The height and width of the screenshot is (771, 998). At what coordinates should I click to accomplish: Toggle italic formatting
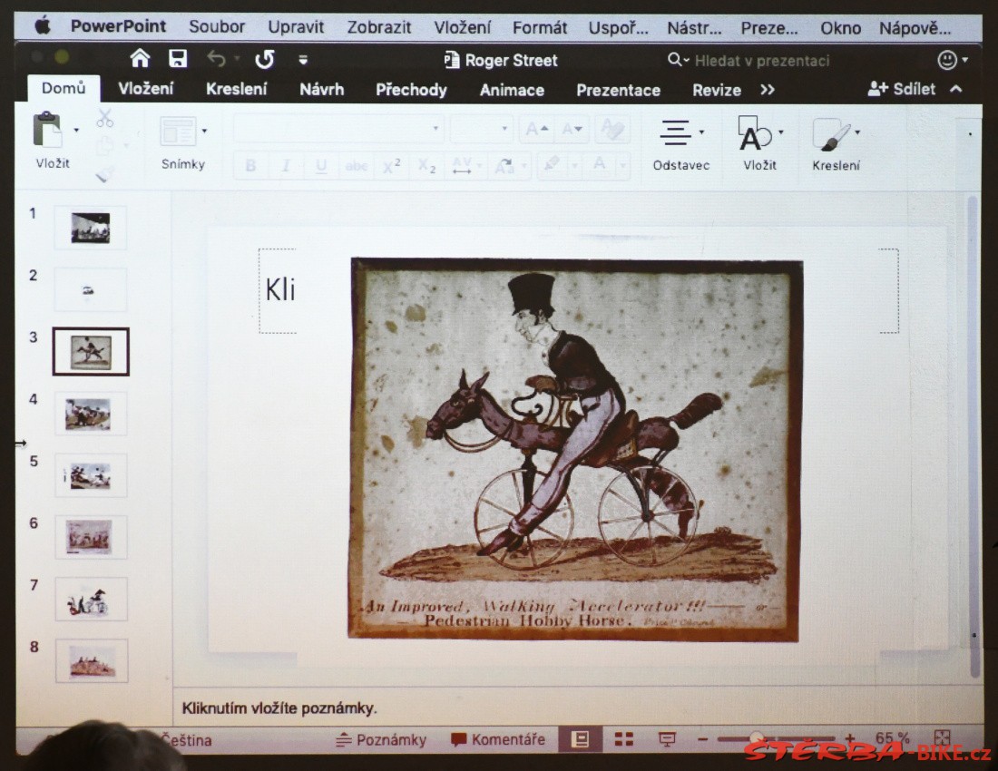tap(286, 166)
